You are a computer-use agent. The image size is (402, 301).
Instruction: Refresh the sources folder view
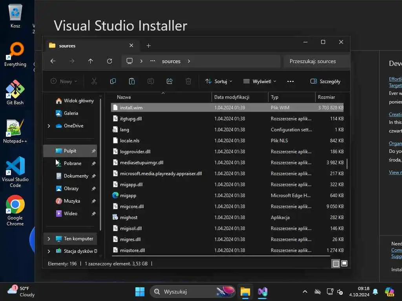pos(110,61)
